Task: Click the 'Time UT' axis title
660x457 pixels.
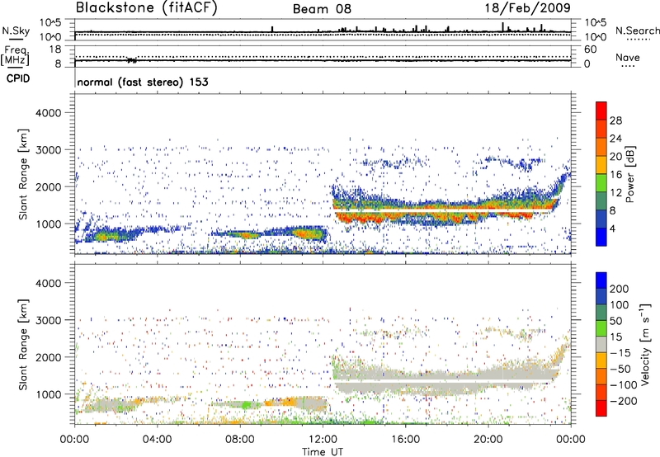Action: (x=323, y=452)
